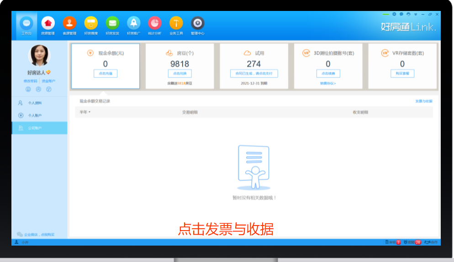Screen dimensions: 454x262
Task: Click the settings gear in title bar
Action: [x=394, y=15]
